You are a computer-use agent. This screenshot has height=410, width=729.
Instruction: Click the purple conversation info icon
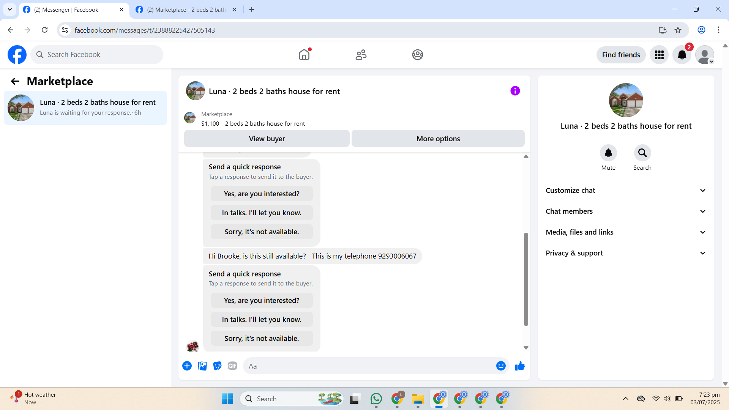point(515,91)
